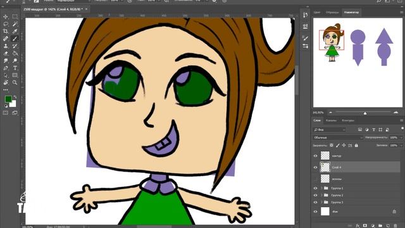Open the layer opacity dropdown arrow

[x=401, y=137]
